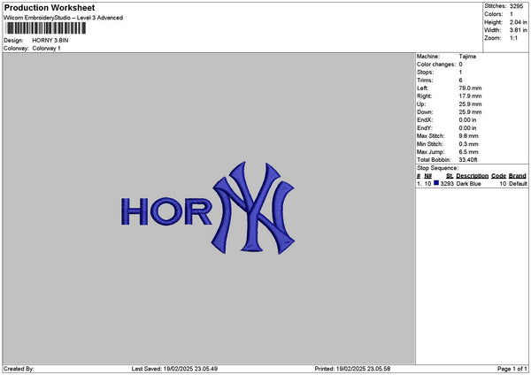The width and height of the screenshot is (531, 375).
Task: Click the design name 'HORNY 3.8IN'
Action: [x=50, y=41]
